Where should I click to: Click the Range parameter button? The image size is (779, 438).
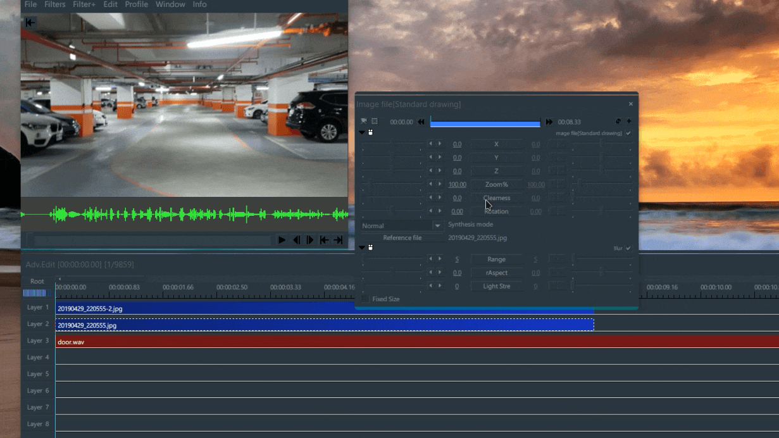coord(497,260)
